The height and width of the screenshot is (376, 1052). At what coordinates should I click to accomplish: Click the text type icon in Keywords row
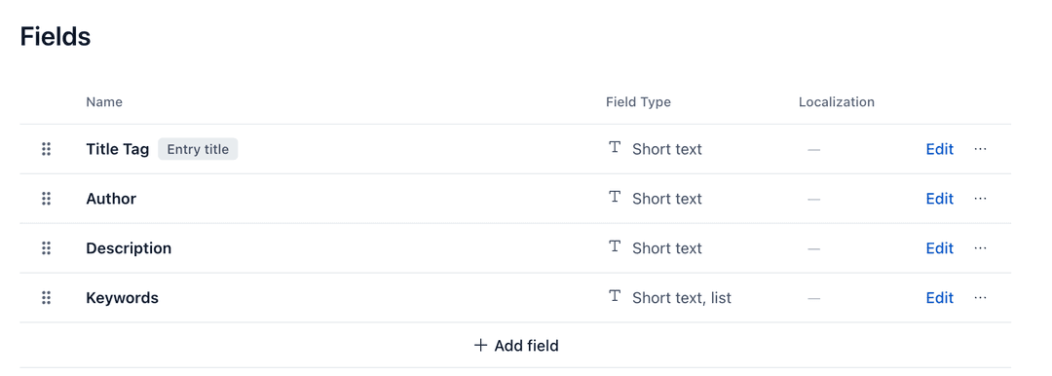tap(614, 296)
